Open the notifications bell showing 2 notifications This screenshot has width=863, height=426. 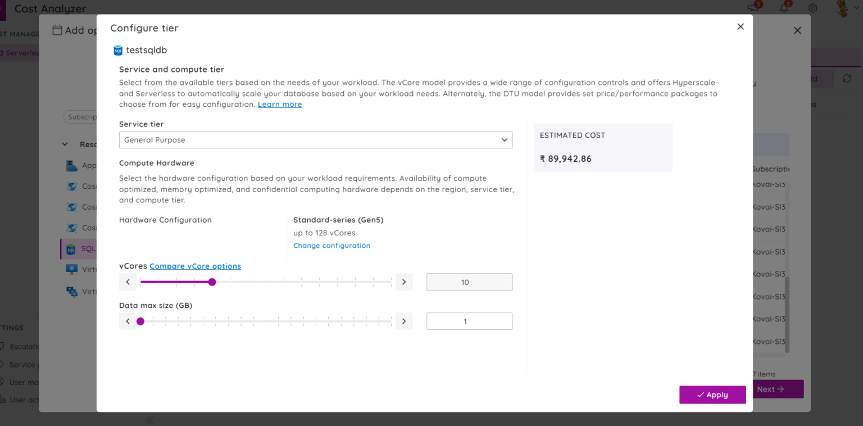[x=785, y=8]
